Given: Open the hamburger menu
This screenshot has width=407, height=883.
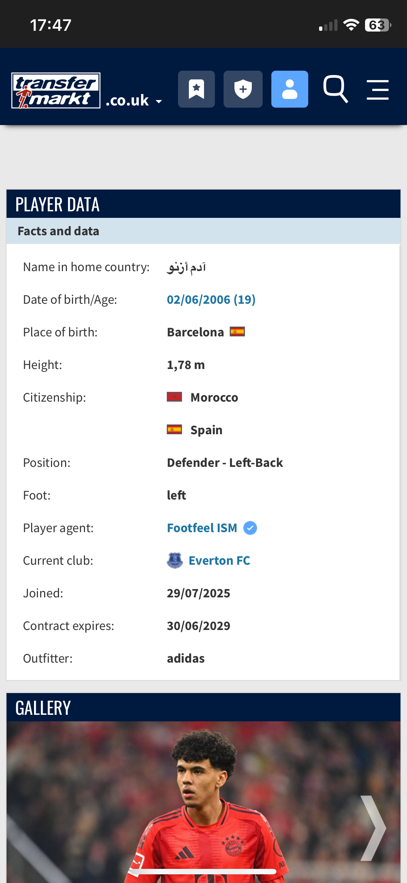Looking at the screenshot, I should [377, 90].
